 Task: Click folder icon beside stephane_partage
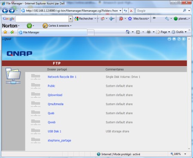[x=36, y=140]
